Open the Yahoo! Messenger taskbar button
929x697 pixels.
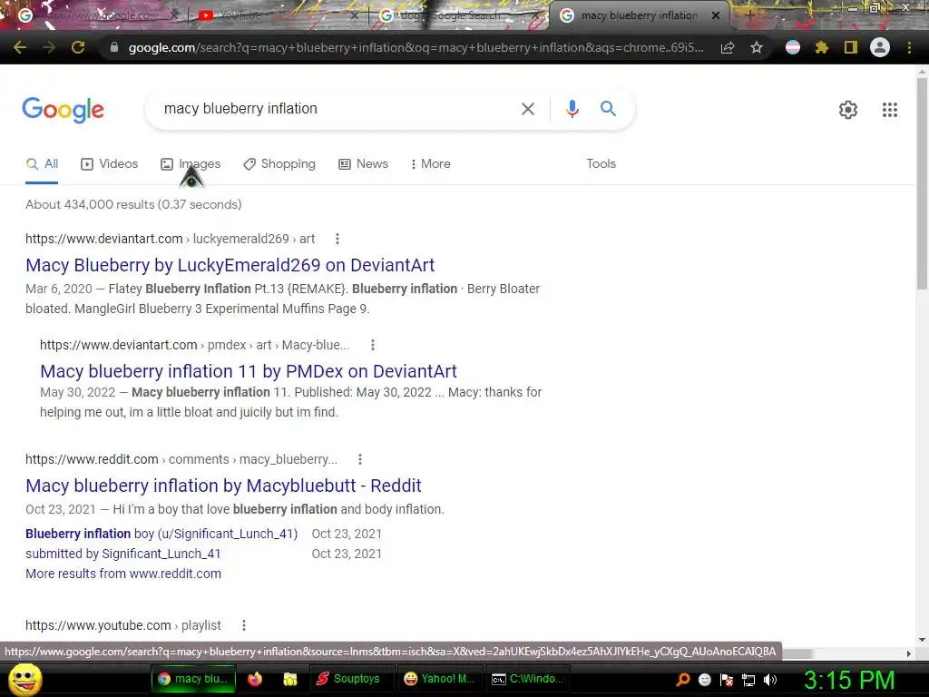(440, 679)
